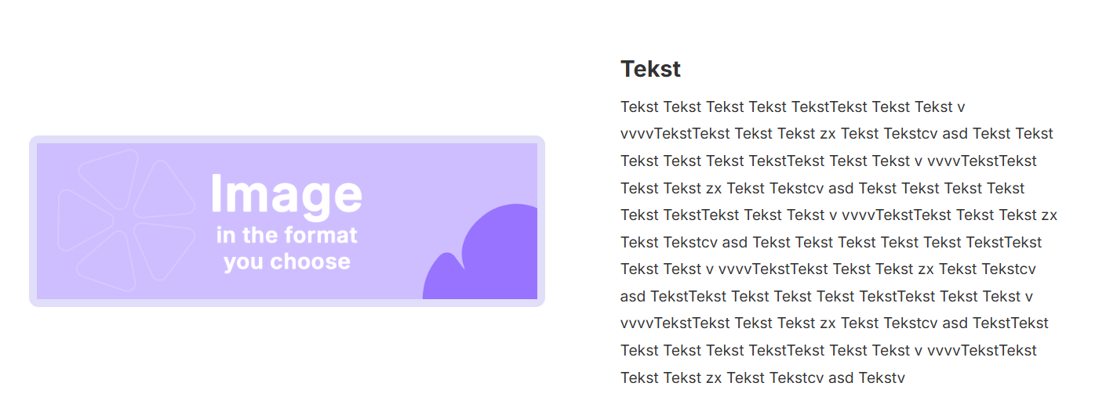Click the left-pointing petal outline in banner

tap(82, 221)
